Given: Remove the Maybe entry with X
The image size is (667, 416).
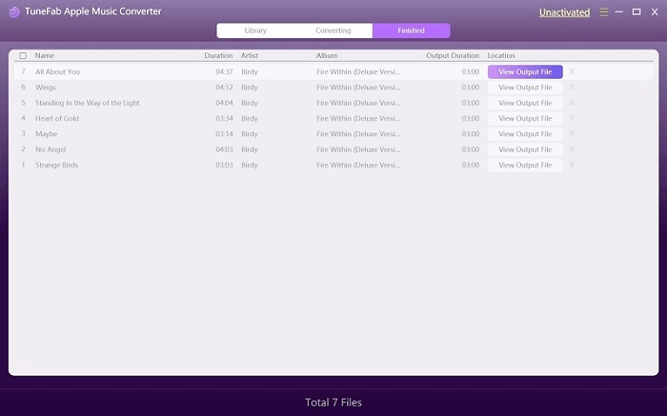Looking at the screenshot, I should pyautogui.click(x=572, y=134).
